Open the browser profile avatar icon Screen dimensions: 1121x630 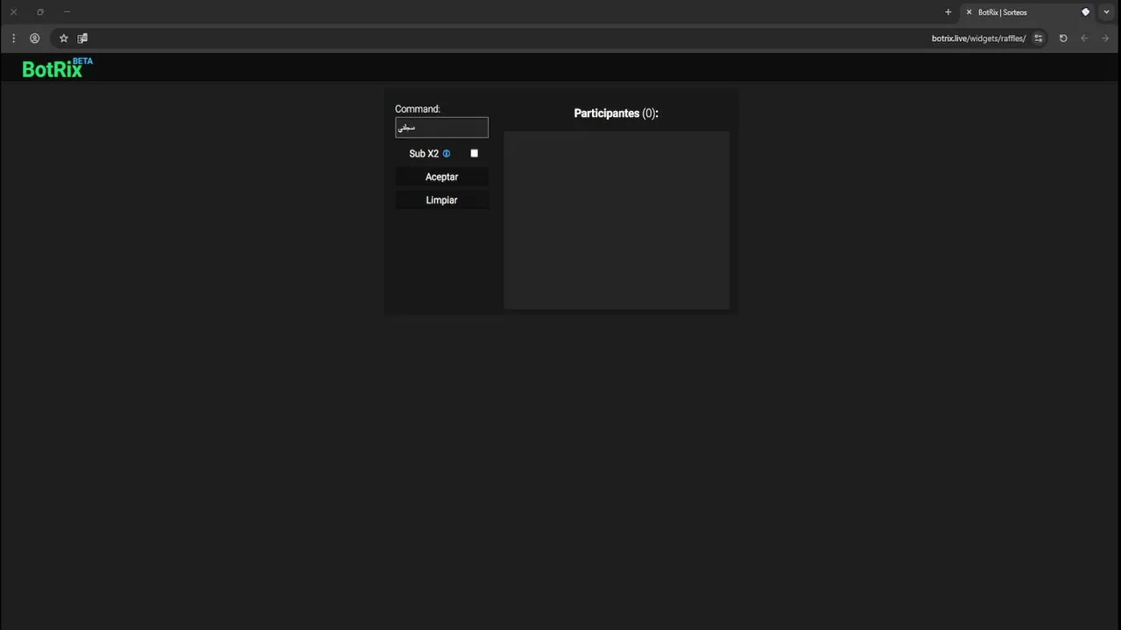click(x=35, y=38)
